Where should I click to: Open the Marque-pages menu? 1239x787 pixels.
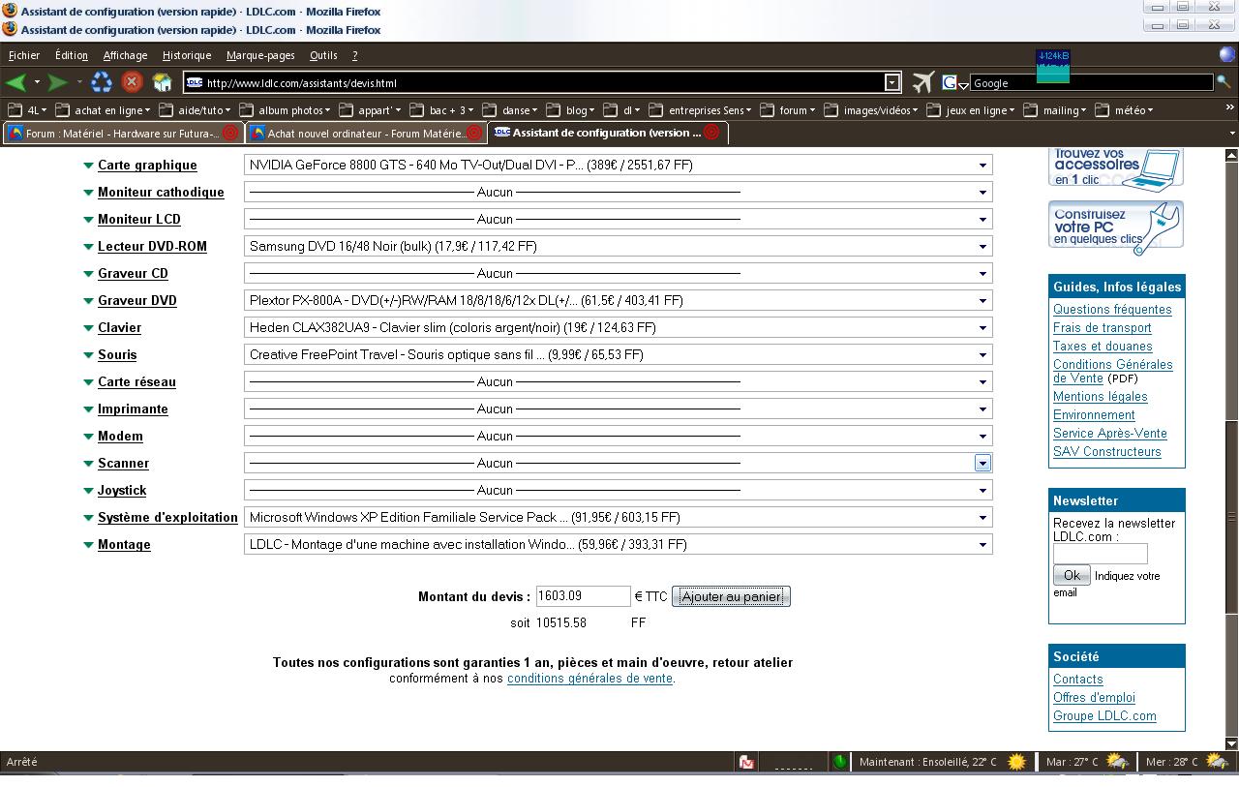[x=260, y=55]
